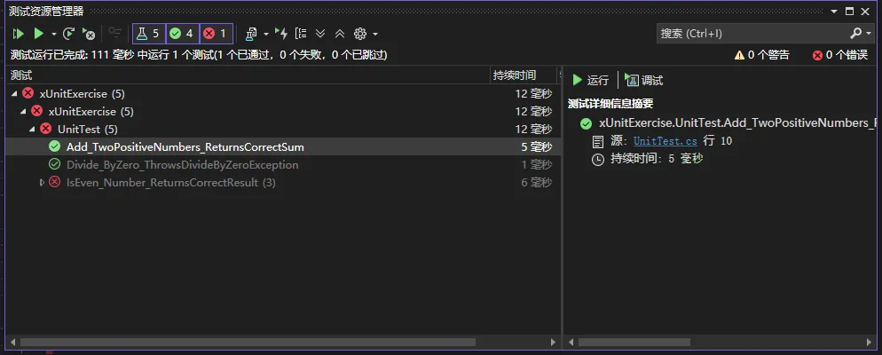
Task: Open the Group By hierarchy icon
Action: [301, 34]
